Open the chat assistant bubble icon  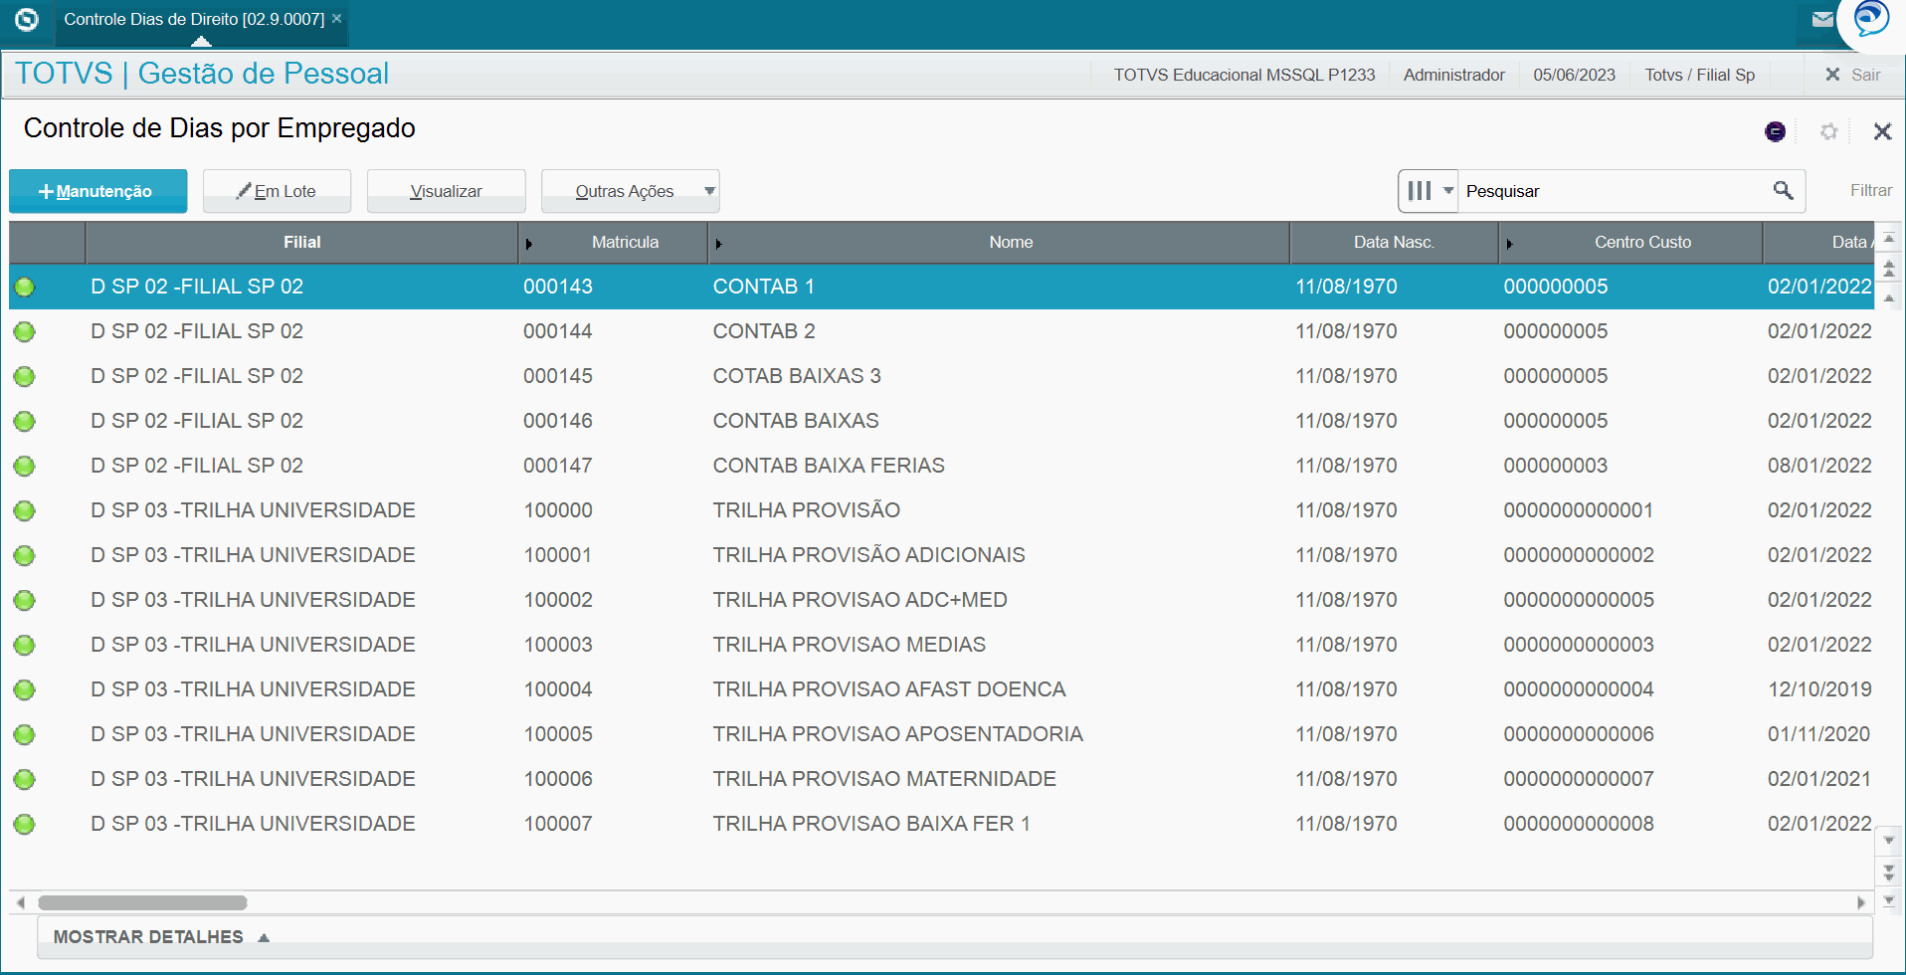click(1871, 19)
